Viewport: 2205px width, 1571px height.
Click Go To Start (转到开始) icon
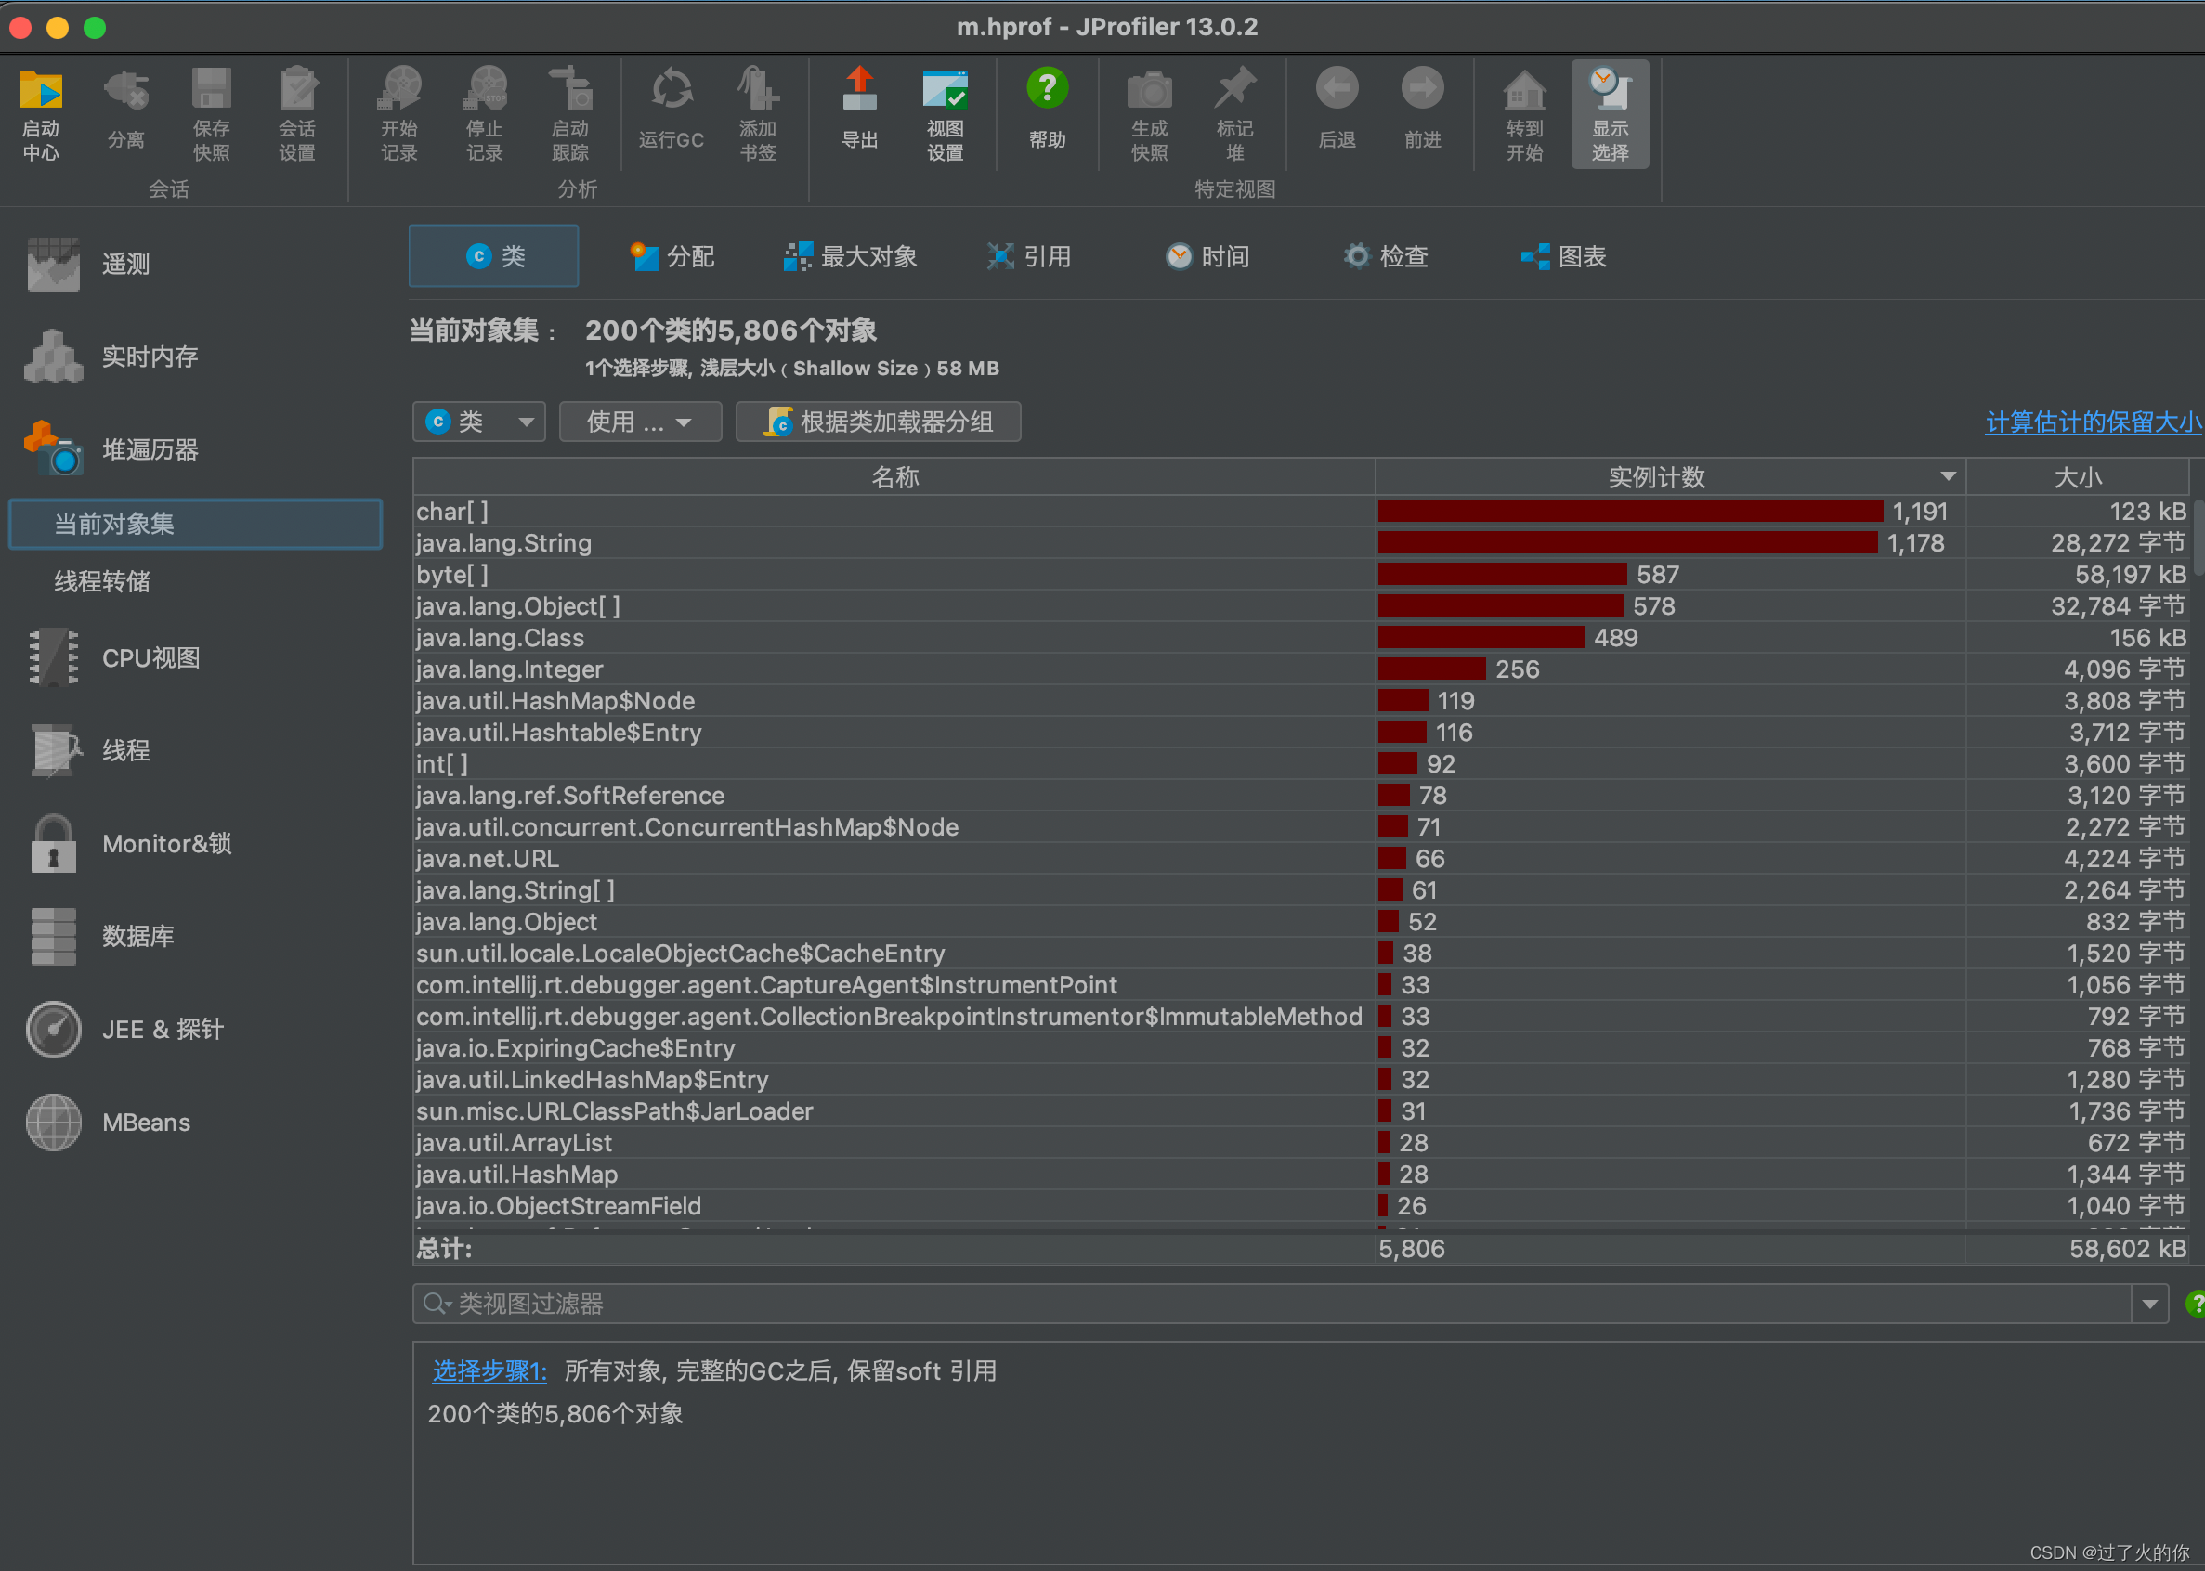click(x=1525, y=114)
